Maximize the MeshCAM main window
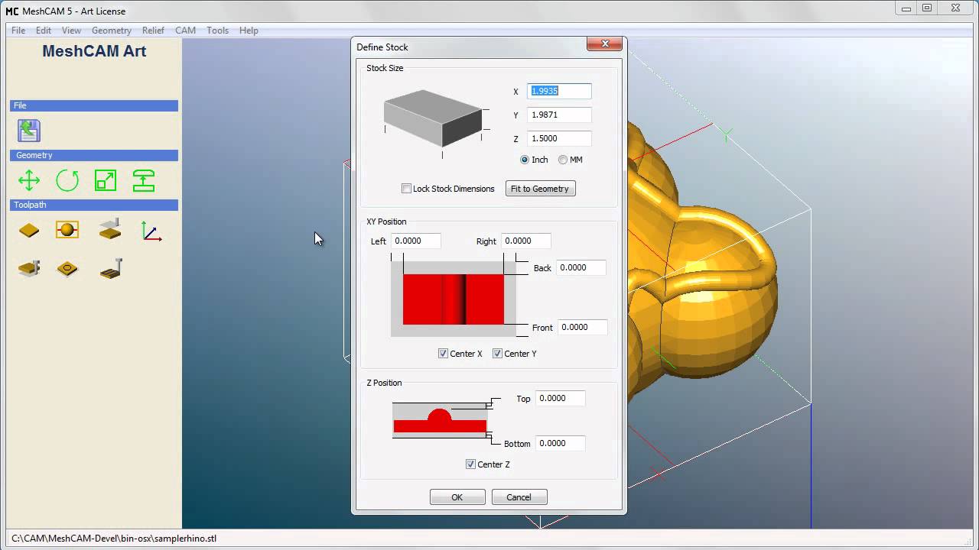The height and width of the screenshot is (550, 979). [x=927, y=8]
